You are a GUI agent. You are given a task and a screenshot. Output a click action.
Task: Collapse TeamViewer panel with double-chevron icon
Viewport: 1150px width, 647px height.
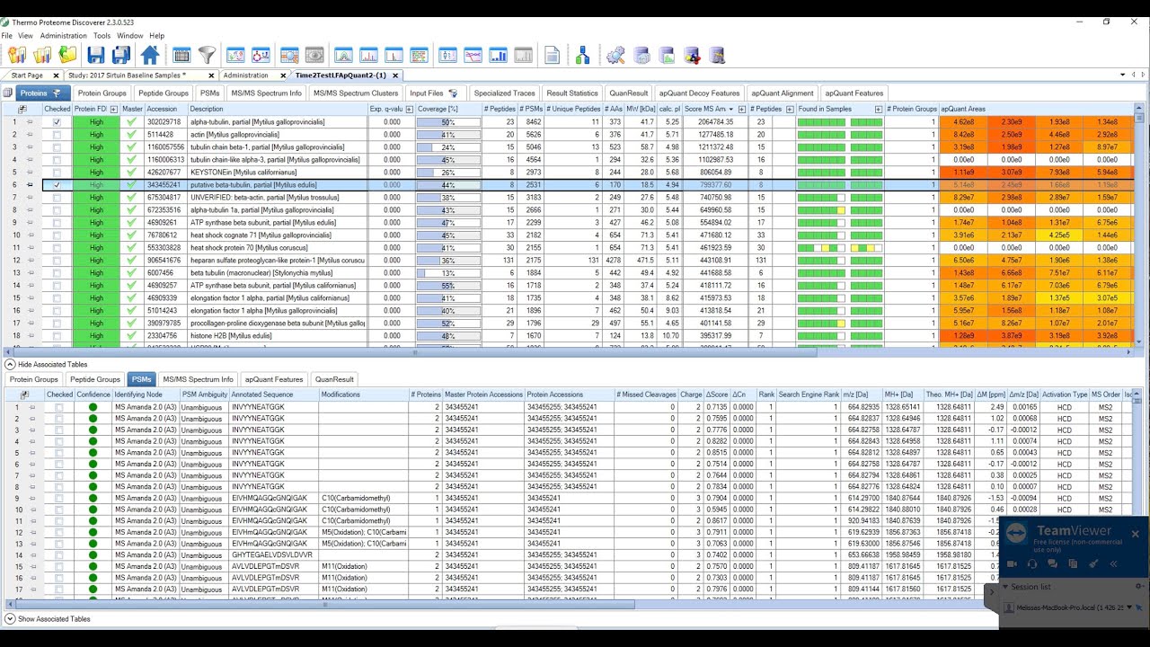(1114, 563)
